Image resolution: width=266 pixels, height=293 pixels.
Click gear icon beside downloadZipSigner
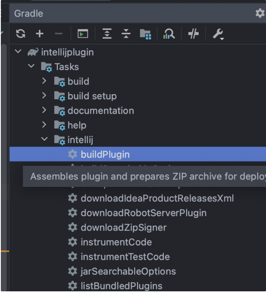73,227
